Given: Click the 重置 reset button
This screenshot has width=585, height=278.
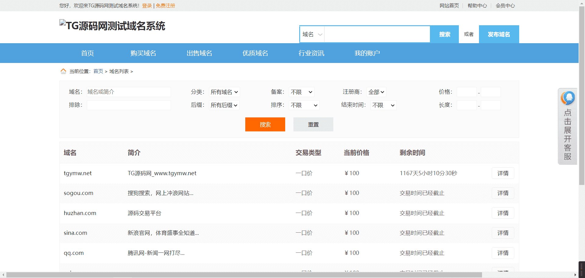Looking at the screenshot, I should pos(313,124).
